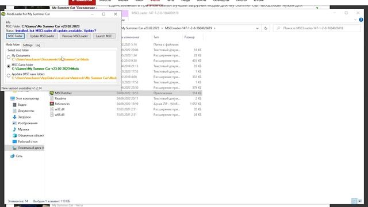Screen dimensions: 368x207
Task: Click chevron after MSCLoader-147 breadcrumb
Action: point(214,28)
